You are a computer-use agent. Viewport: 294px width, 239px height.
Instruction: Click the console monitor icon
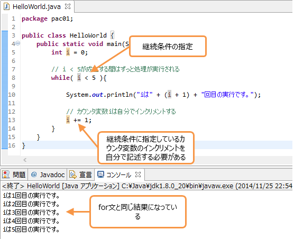[100, 174]
